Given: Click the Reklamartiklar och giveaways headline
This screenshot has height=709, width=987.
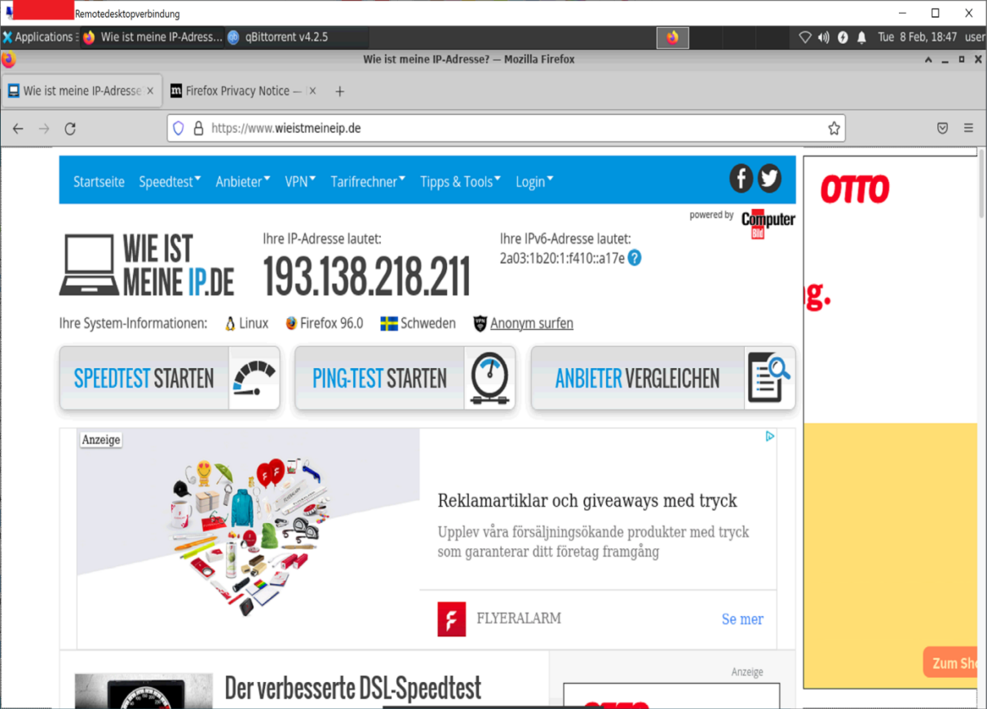Looking at the screenshot, I should [x=587, y=501].
